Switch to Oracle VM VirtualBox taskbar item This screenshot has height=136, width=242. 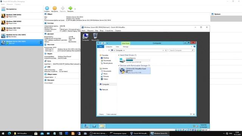pyautogui.click(x=139, y=133)
